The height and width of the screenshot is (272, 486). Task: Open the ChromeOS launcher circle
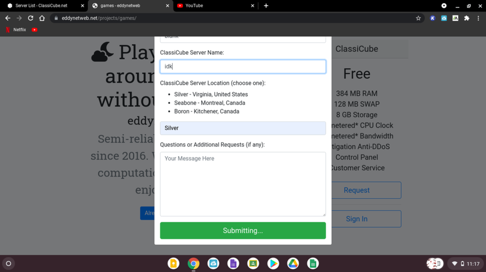[9, 264]
